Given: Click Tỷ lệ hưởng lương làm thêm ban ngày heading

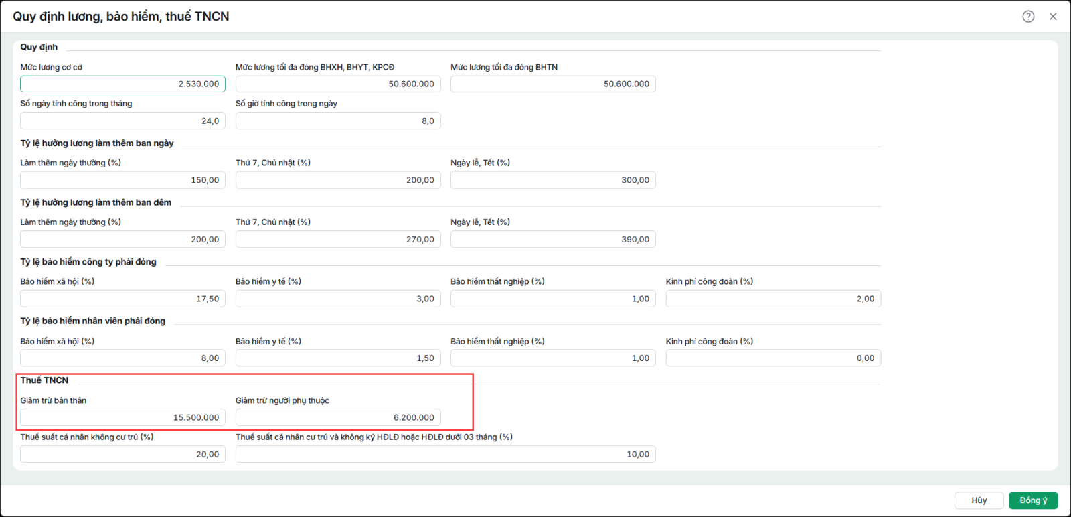Looking at the screenshot, I should [97, 143].
